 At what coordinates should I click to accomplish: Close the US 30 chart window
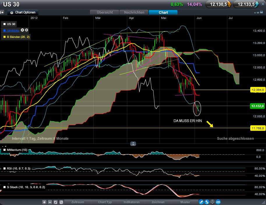pos(263,4)
